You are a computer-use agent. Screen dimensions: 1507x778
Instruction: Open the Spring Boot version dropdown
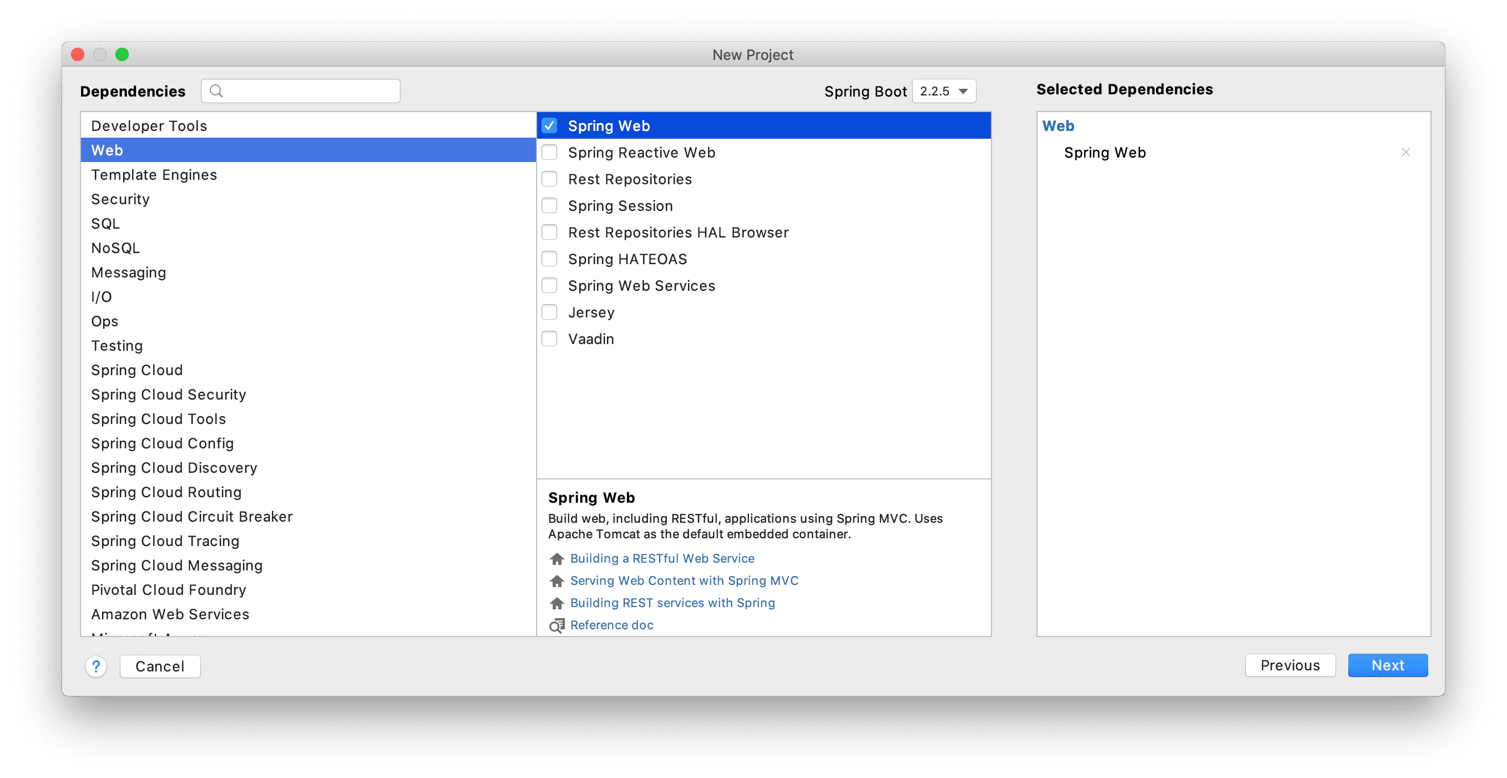click(x=944, y=91)
